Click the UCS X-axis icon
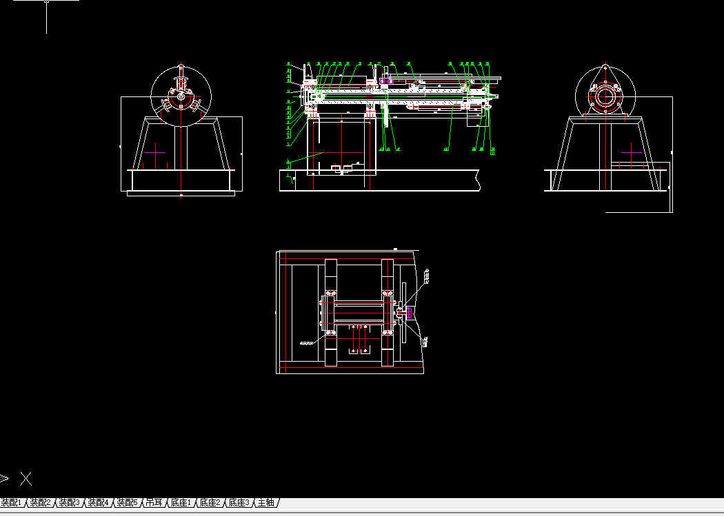The image size is (724, 516). [x=26, y=479]
